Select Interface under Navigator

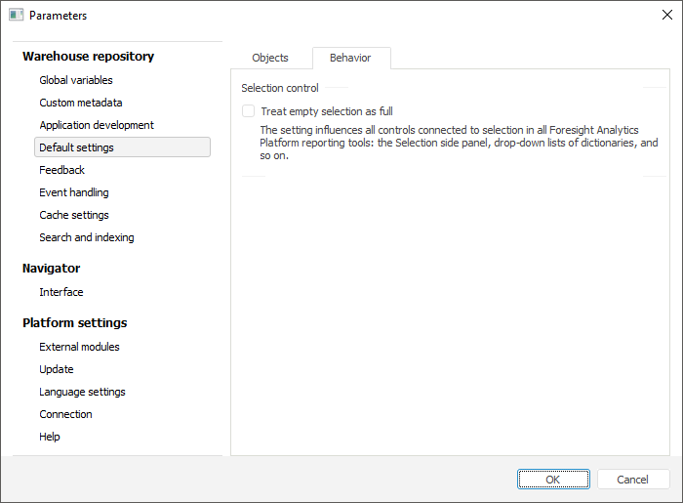click(61, 292)
